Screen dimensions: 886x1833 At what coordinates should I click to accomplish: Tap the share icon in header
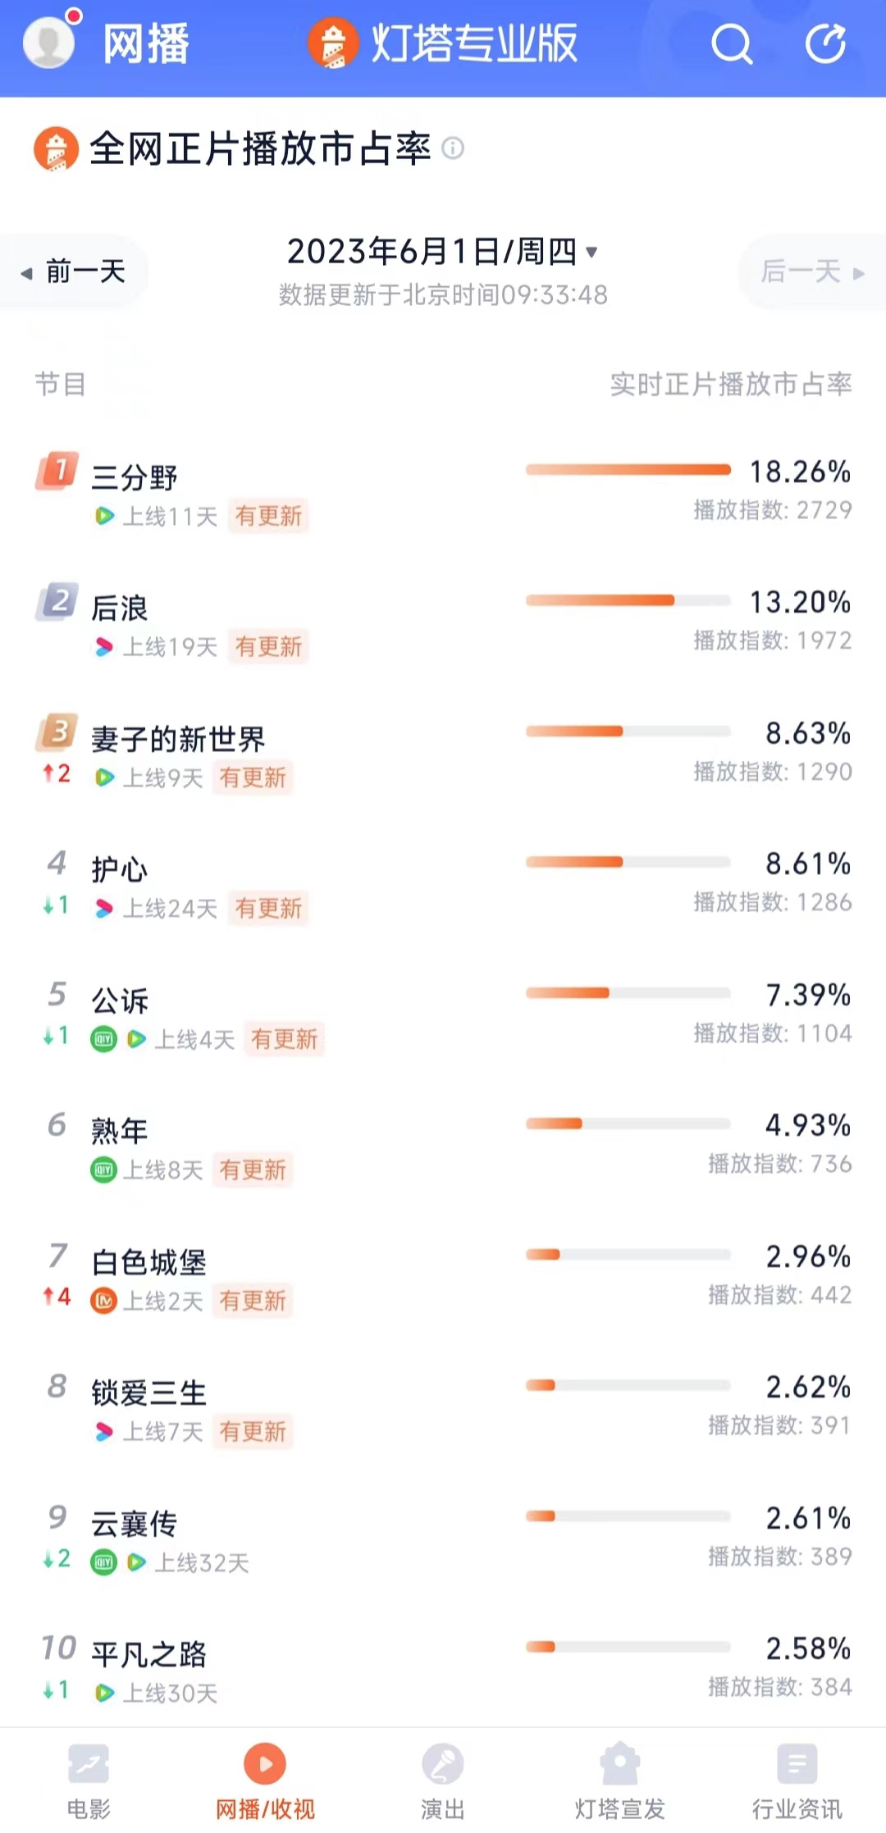[825, 43]
